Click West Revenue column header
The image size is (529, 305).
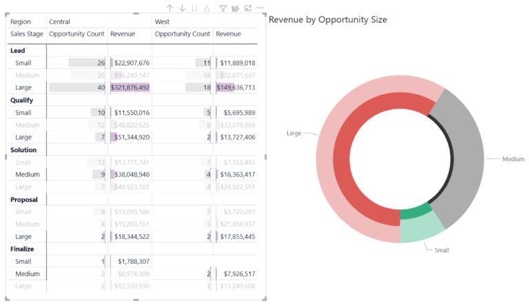click(229, 34)
